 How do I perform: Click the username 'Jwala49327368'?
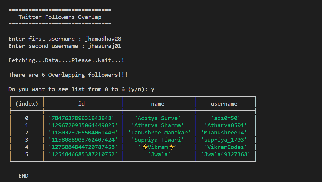pos(226,154)
